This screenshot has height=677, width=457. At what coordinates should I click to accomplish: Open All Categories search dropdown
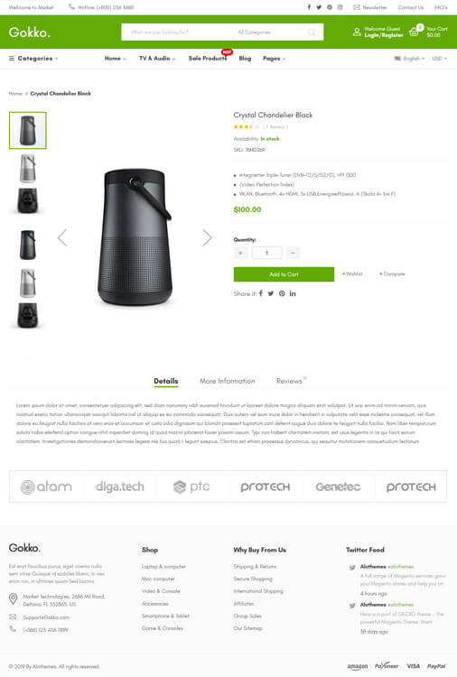(254, 32)
